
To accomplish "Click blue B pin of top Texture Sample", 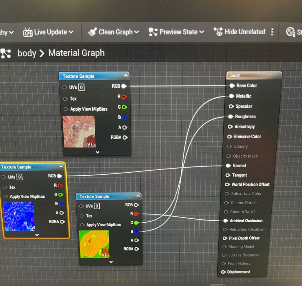I will [x=124, y=117].
